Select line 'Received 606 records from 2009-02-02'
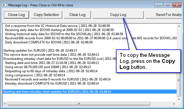184x109 pixels. 91,38
